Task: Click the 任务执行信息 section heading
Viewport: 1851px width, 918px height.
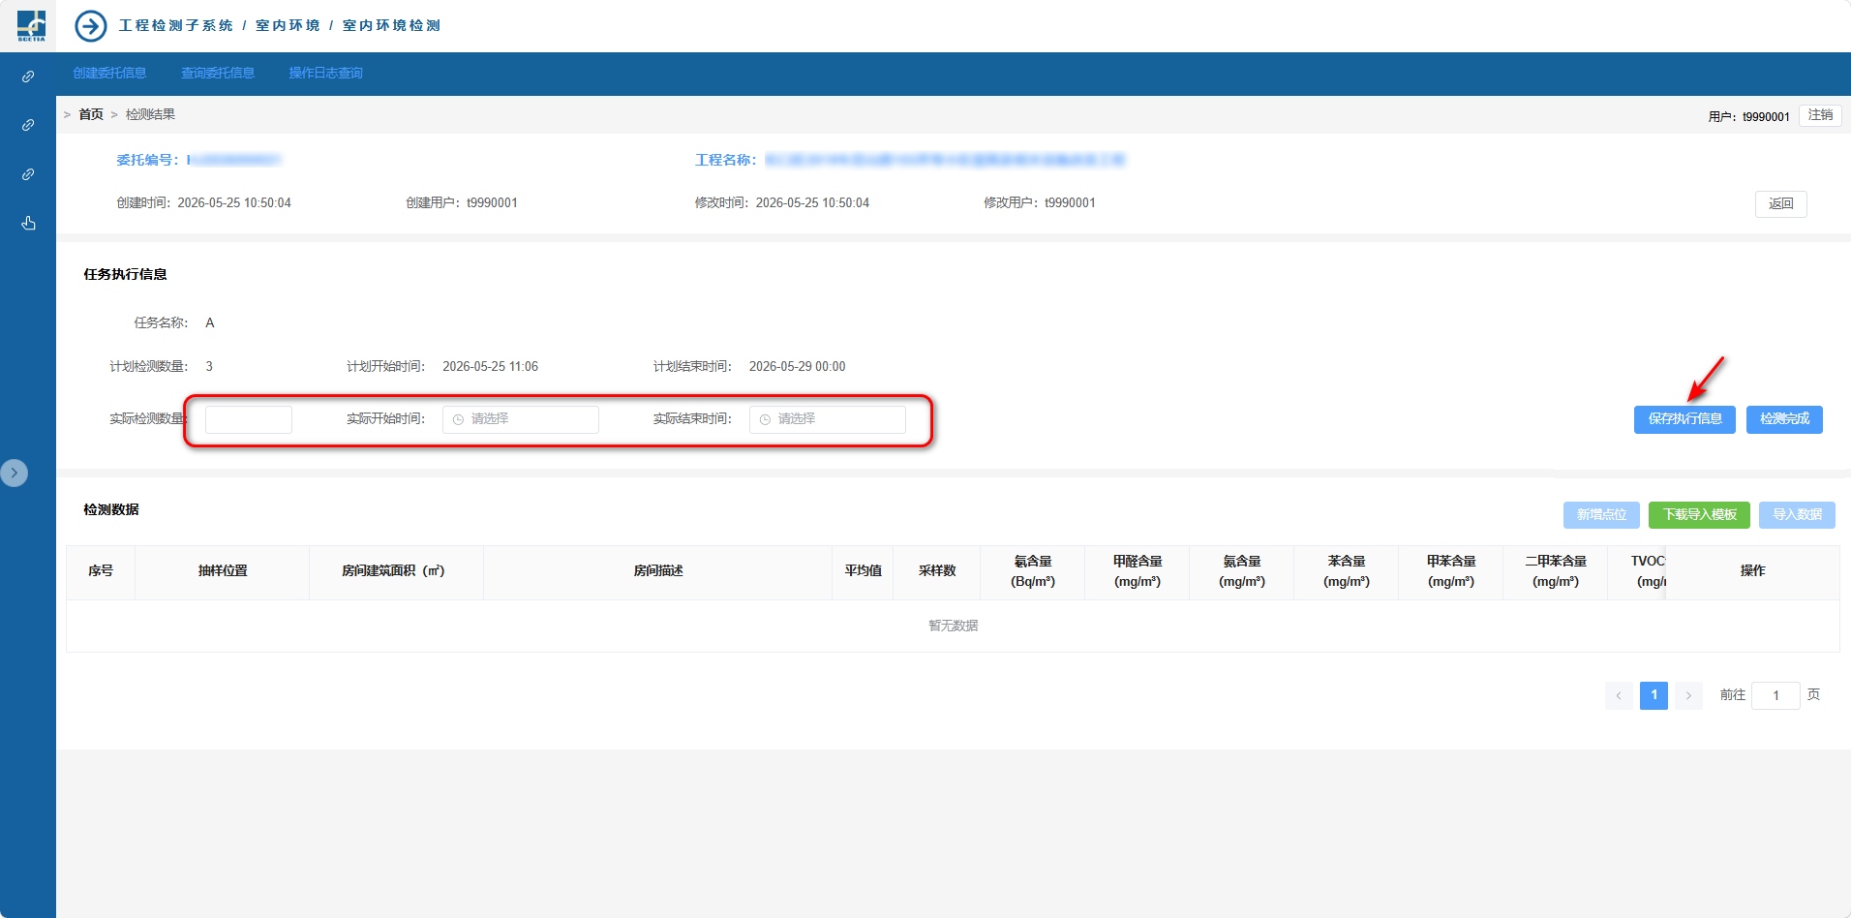Action: [125, 275]
